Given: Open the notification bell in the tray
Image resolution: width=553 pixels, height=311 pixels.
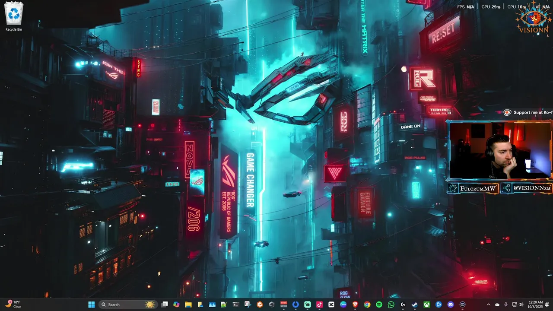Looking at the screenshot, I should pyautogui.click(x=547, y=305).
